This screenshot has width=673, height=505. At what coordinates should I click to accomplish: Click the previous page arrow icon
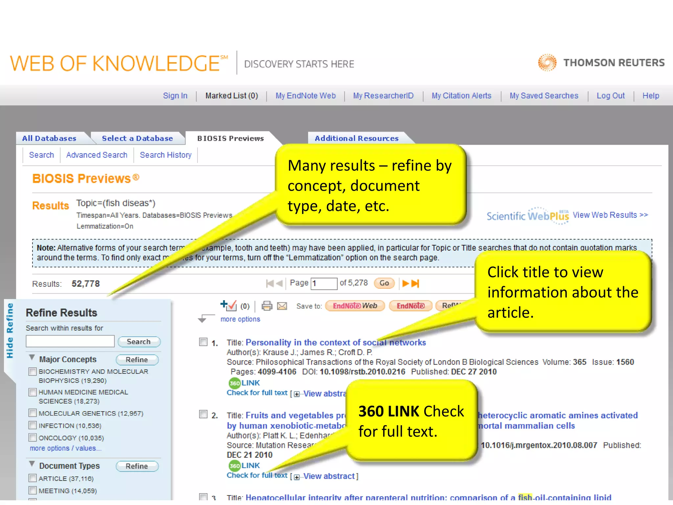pos(280,283)
